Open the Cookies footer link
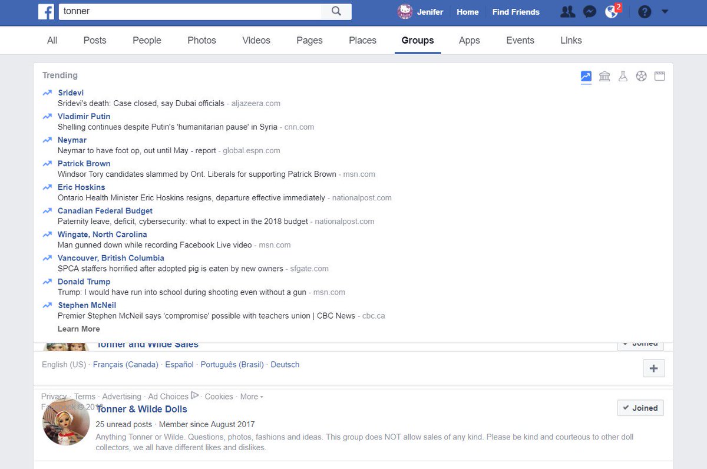707x469 pixels. point(219,397)
